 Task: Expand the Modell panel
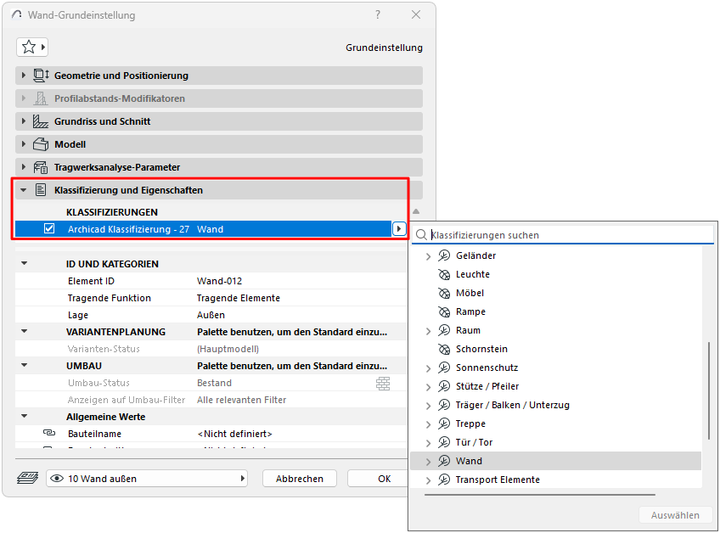(24, 144)
